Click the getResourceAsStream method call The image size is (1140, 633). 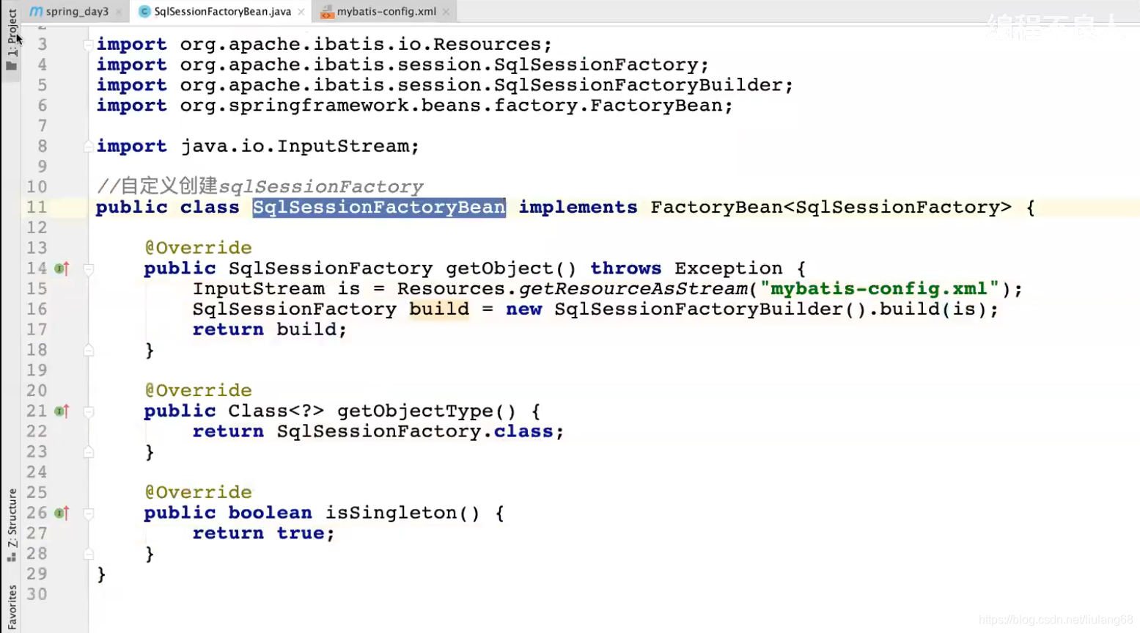pos(633,289)
